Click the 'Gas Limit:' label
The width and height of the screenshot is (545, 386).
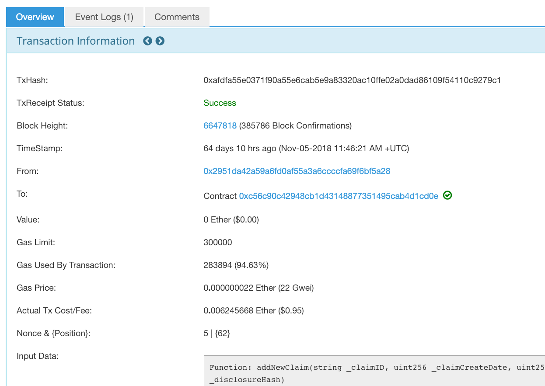click(x=36, y=242)
